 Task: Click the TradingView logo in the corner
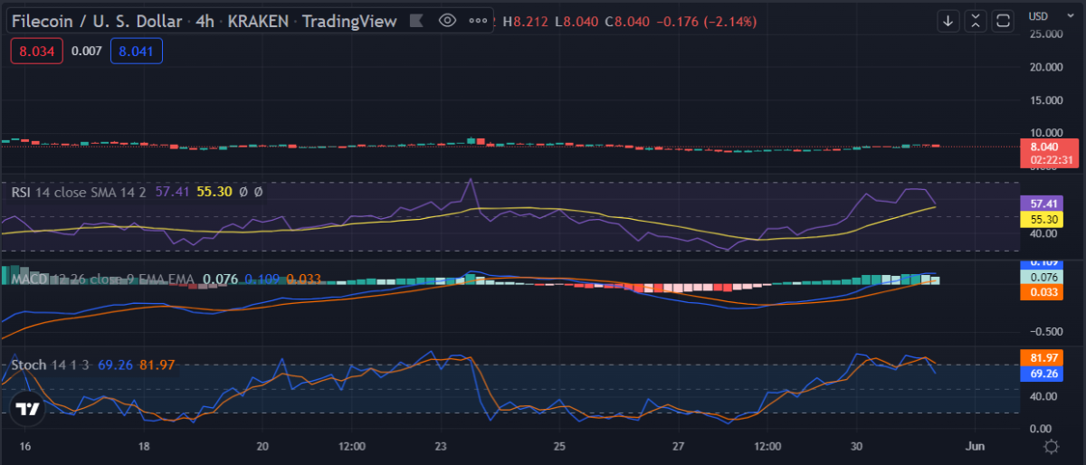coord(28,410)
